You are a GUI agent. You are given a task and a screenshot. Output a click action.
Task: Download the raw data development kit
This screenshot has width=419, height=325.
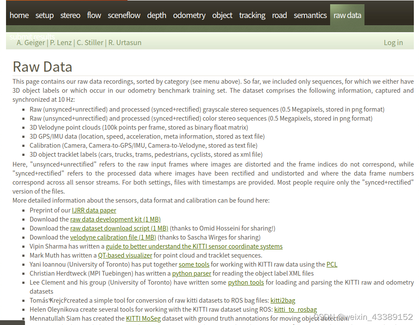pos(115,219)
